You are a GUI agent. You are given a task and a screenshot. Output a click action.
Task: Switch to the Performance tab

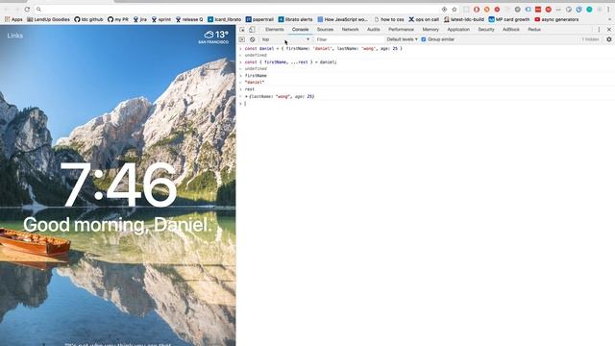point(401,30)
